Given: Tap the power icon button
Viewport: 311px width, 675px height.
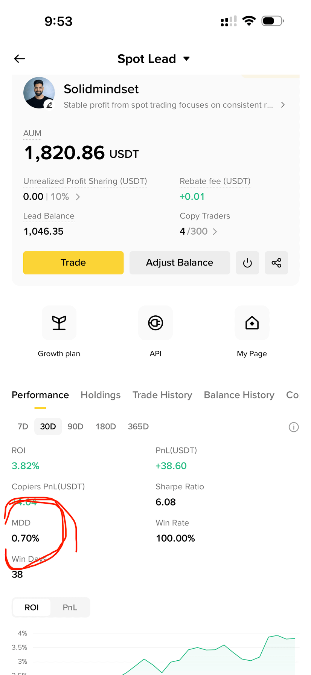Looking at the screenshot, I should click(247, 263).
